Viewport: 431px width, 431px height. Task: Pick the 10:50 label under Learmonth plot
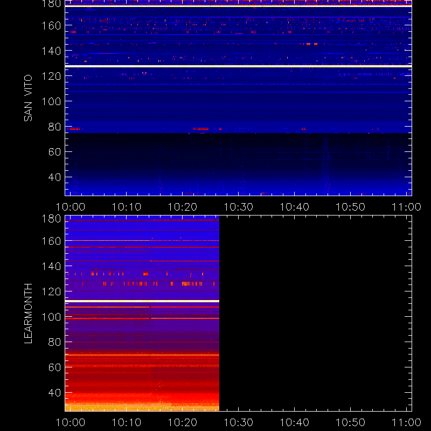[x=351, y=422]
